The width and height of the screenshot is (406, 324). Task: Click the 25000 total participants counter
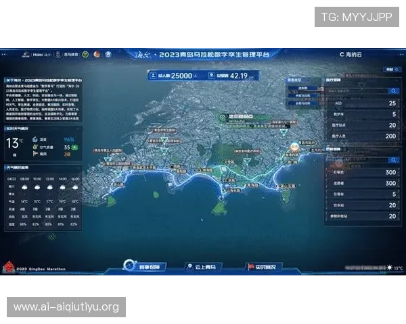click(175, 76)
